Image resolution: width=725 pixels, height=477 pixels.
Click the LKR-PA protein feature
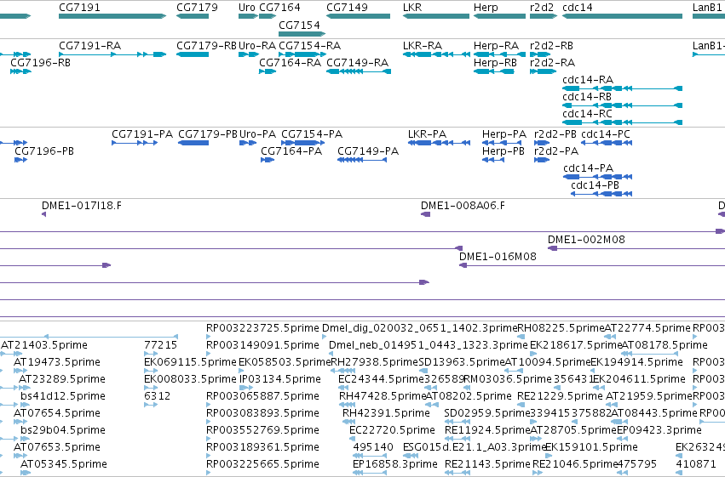(439, 143)
